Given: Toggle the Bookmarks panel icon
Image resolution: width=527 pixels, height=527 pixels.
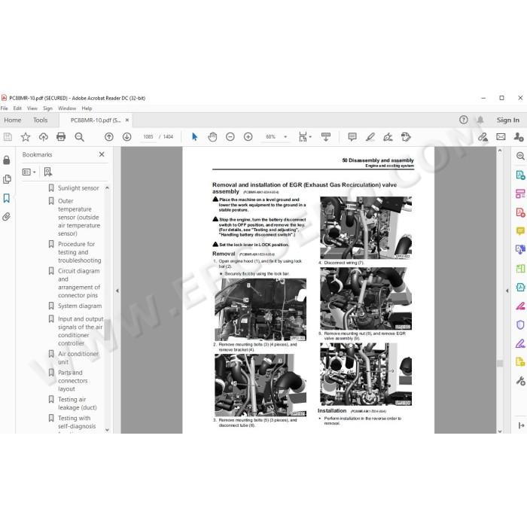Looking at the screenshot, I should (x=7, y=198).
